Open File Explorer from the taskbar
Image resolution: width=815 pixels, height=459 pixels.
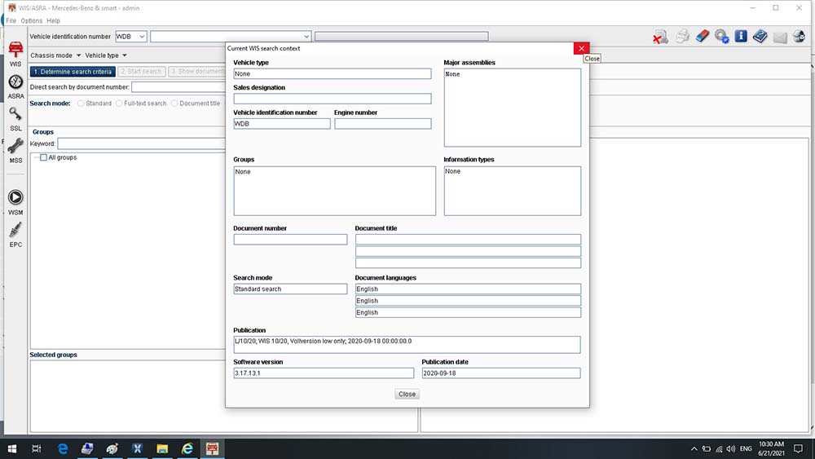pos(162,448)
